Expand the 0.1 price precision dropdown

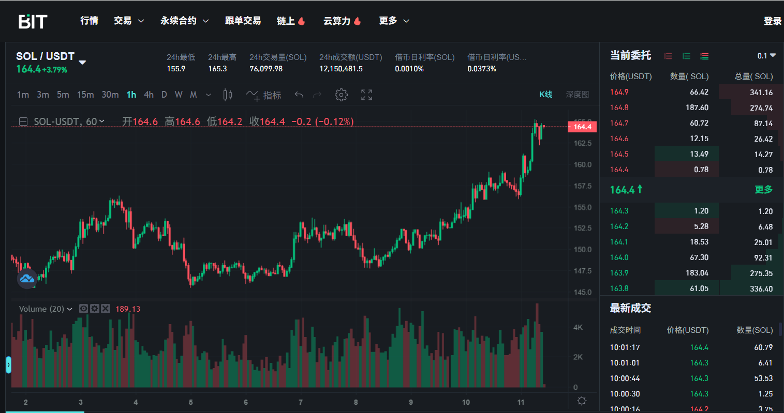coord(766,56)
